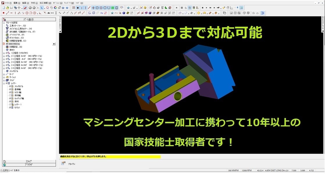The image size is (325, 174).
Task: Expand the 2-3工程目 A=180° node
Action: (4, 62)
